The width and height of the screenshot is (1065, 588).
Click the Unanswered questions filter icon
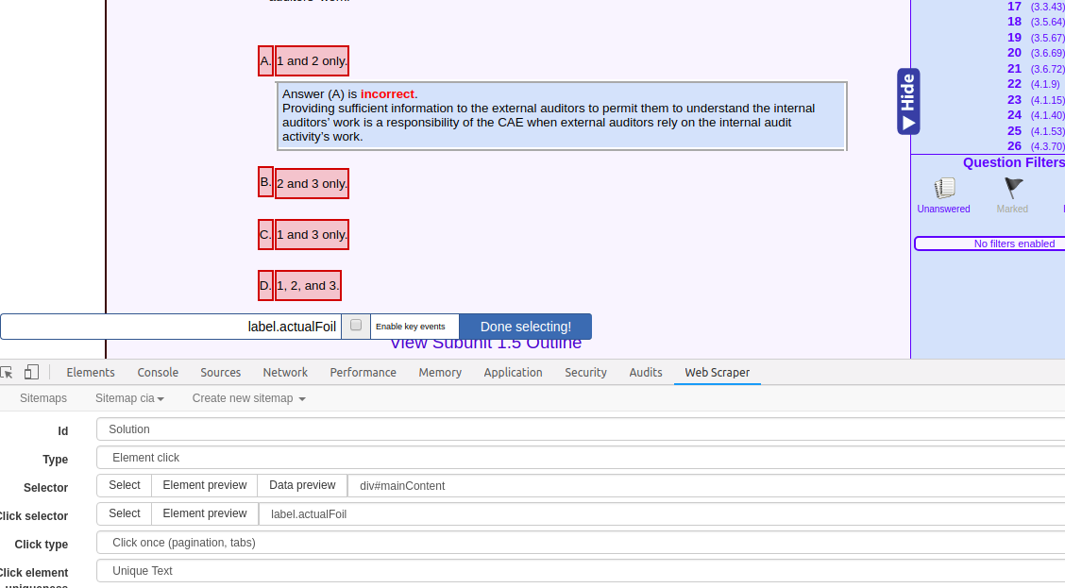[943, 189]
